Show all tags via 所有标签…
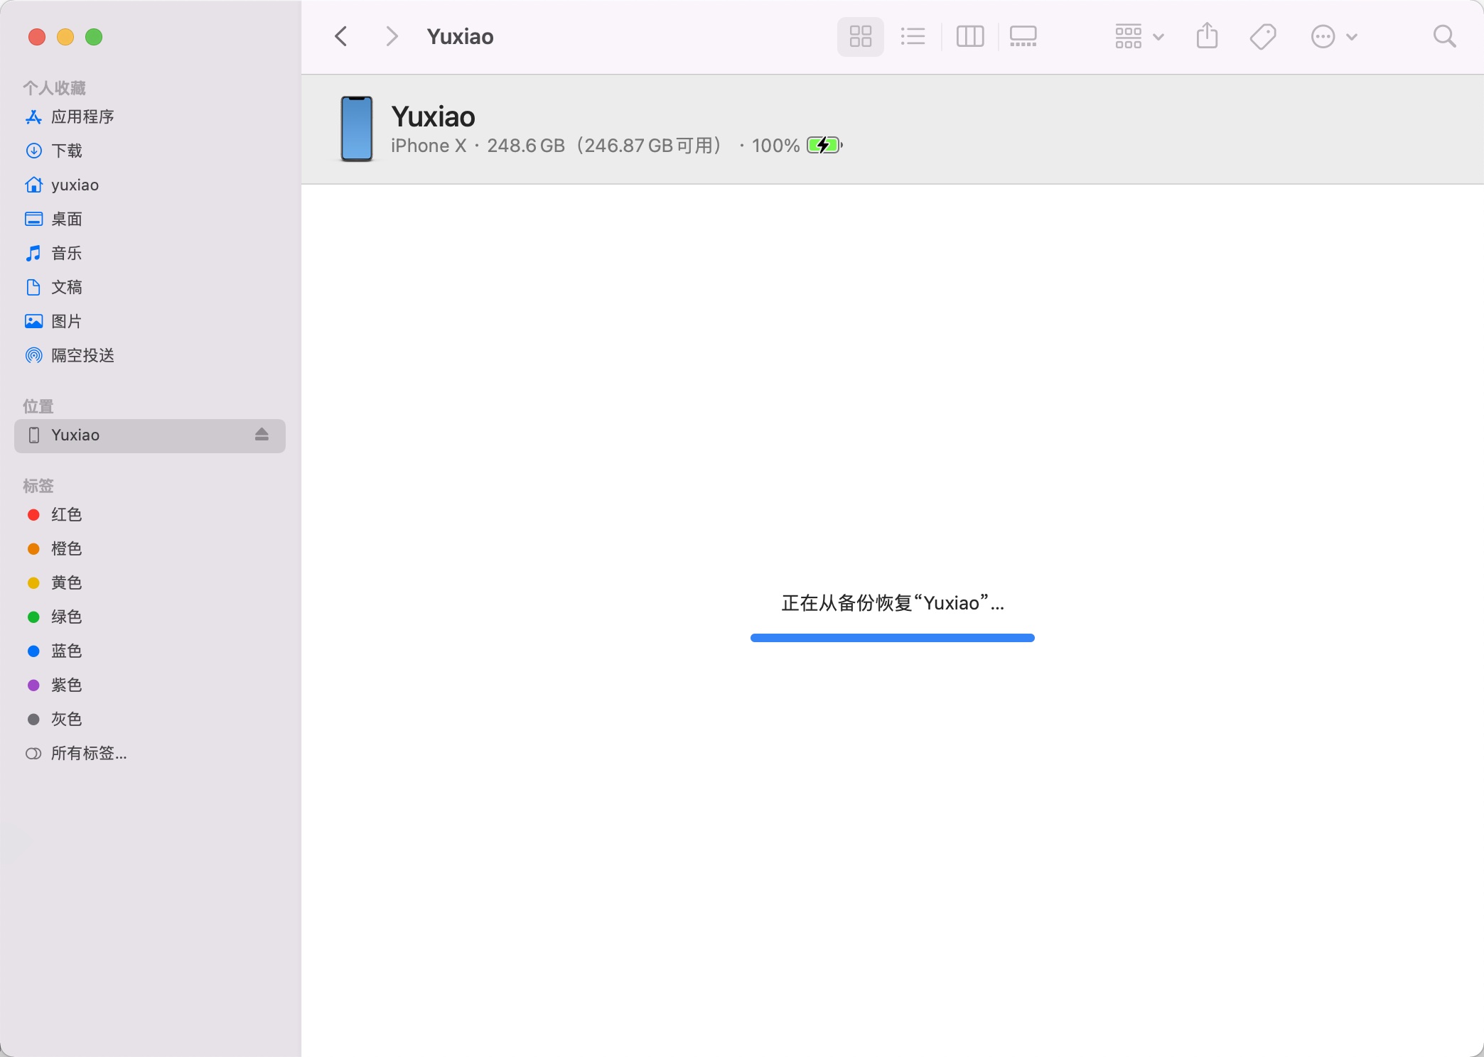Screen dimensions: 1484x1057 (x=88, y=753)
